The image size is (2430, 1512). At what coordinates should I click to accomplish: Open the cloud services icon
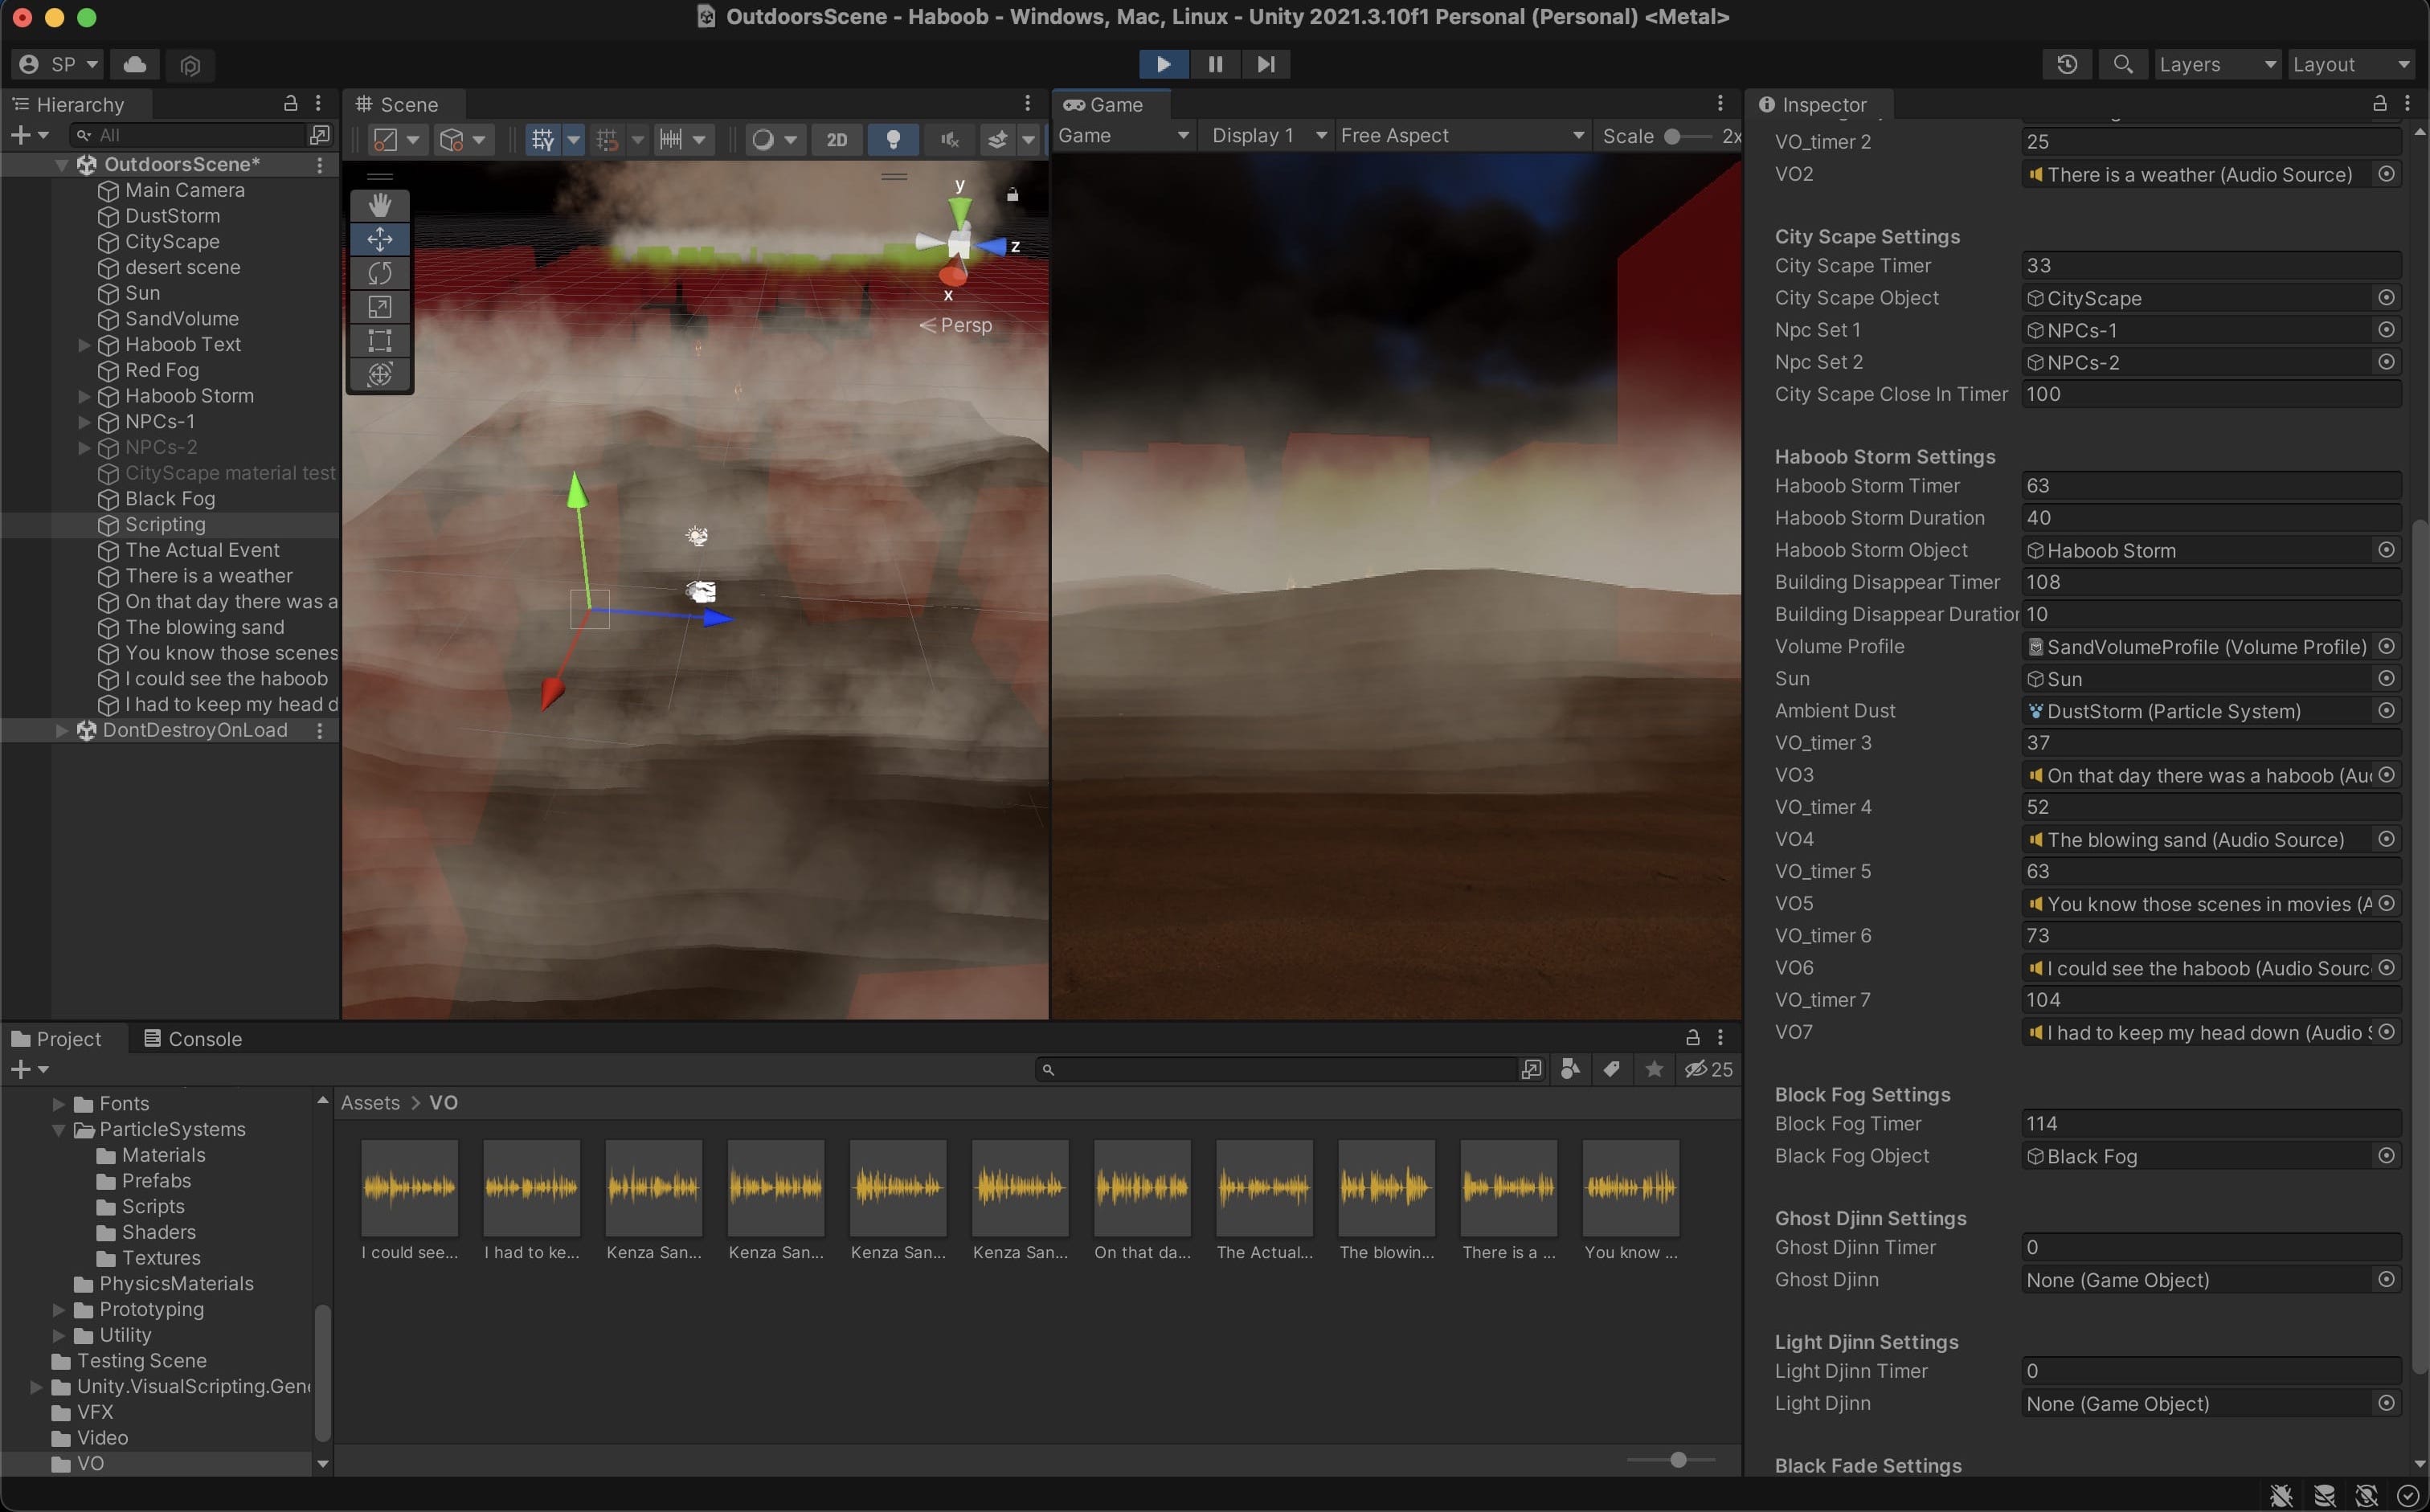point(135,64)
